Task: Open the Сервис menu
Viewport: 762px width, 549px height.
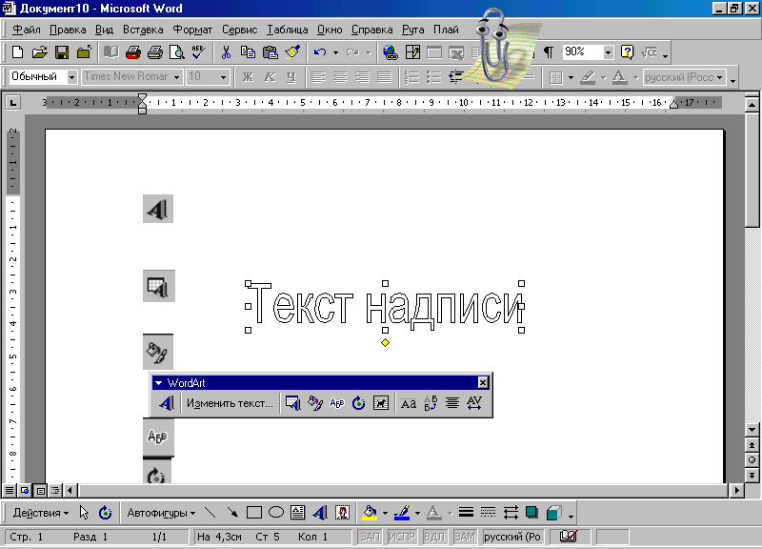Action: (x=240, y=30)
